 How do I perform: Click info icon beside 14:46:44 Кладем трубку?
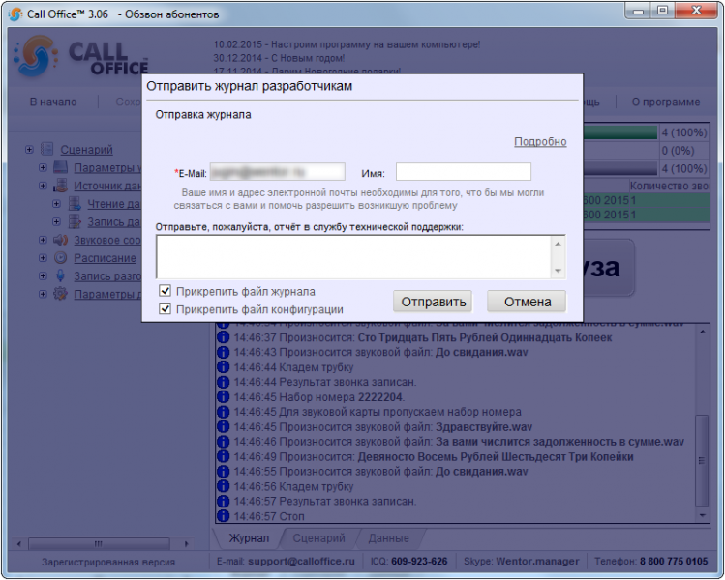(224, 367)
